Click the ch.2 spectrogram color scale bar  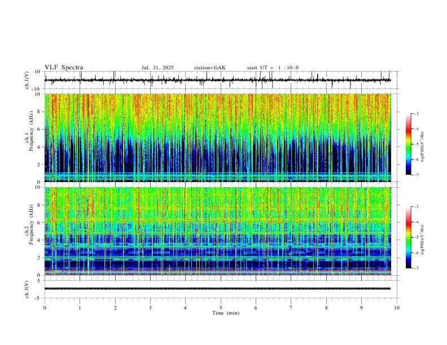click(408, 237)
